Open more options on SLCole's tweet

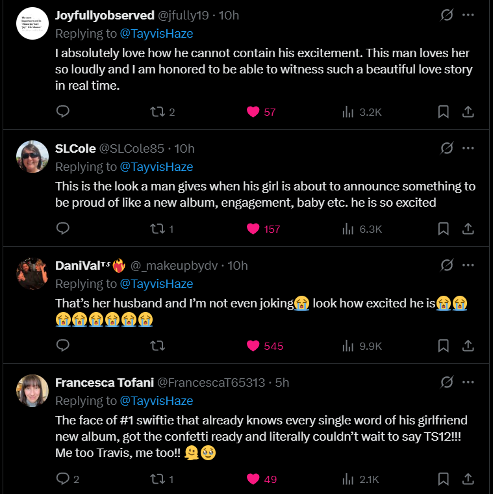point(468,148)
